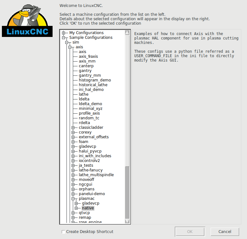The height and width of the screenshot is (239, 247).
Task: Collapse the plasmac folder
Action: 73,199
